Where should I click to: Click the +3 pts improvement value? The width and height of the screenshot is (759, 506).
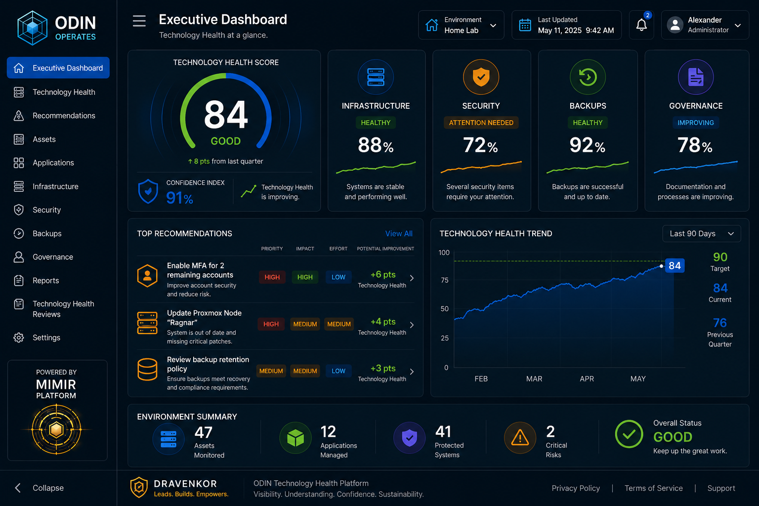(383, 368)
